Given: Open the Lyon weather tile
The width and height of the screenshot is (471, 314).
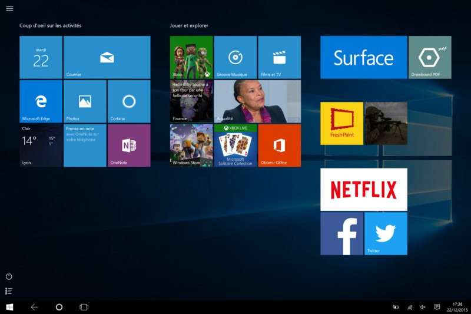Looking at the screenshot, I should [x=41, y=146].
